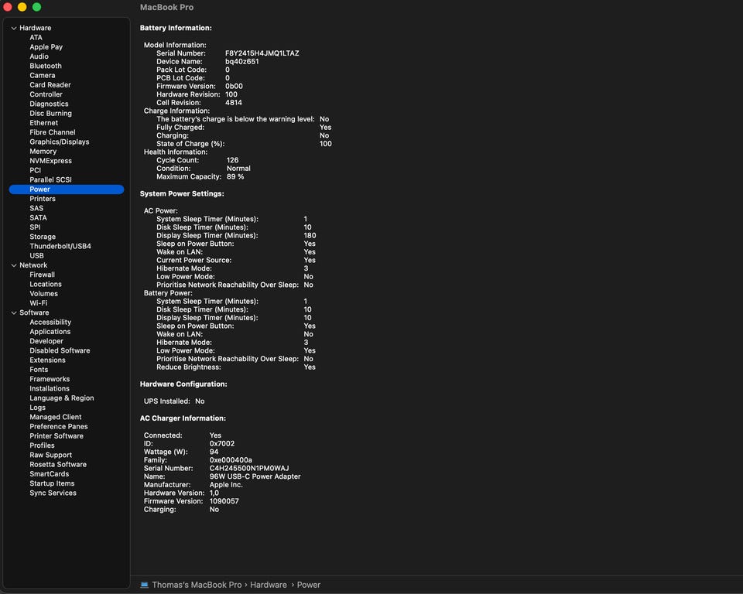Select Locations under Network
The width and height of the screenshot is (743, 594).
(46, 284)
